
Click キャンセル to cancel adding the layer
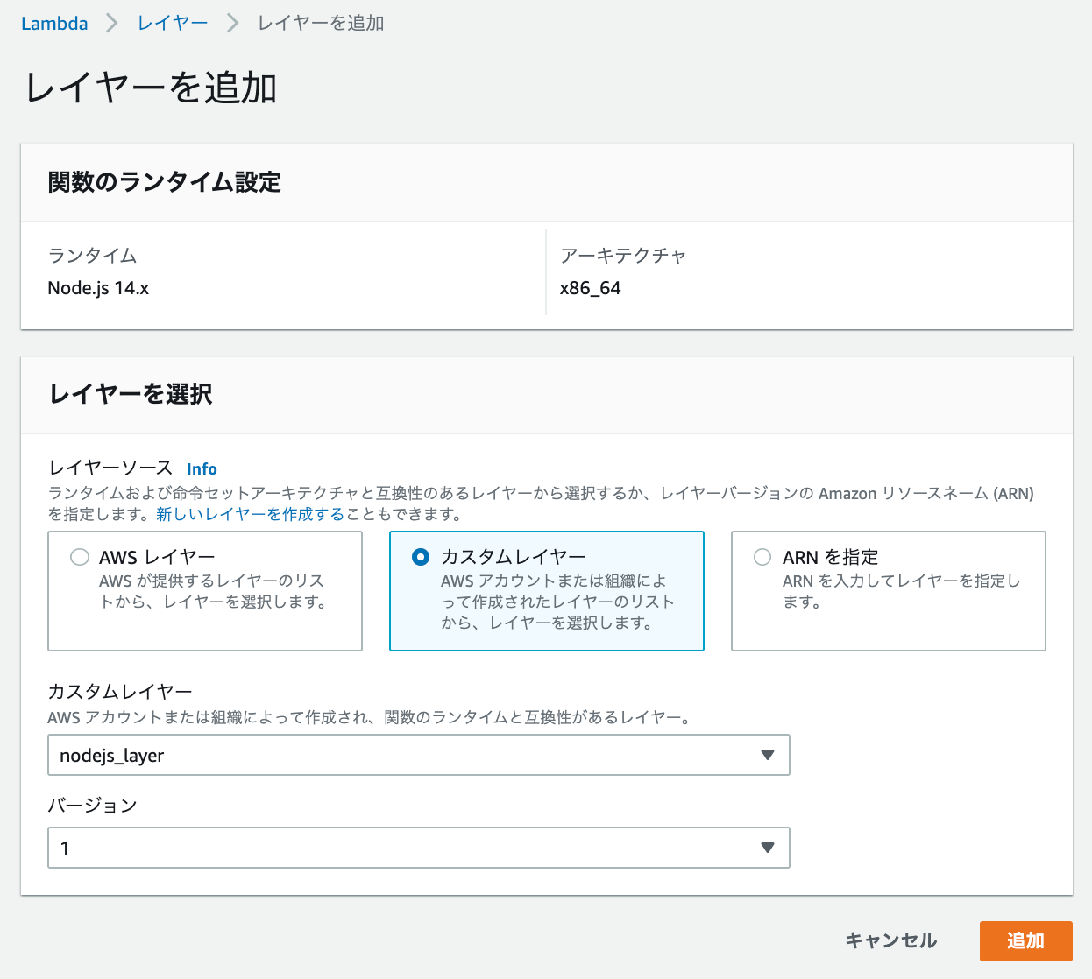pyautogui.click(x=890, y=940)
